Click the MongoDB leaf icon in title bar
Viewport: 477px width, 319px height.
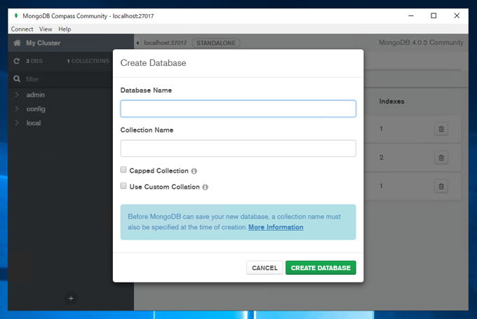(x=16, y=15)
